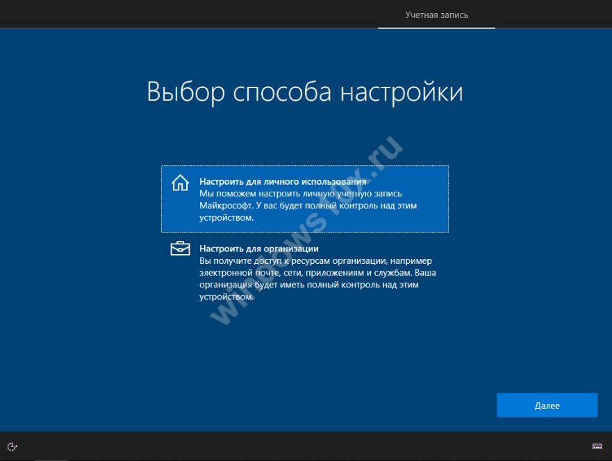The image size is (612, 461).
Task: Open the Ease of Access icon
Action: tap(12, 446)
